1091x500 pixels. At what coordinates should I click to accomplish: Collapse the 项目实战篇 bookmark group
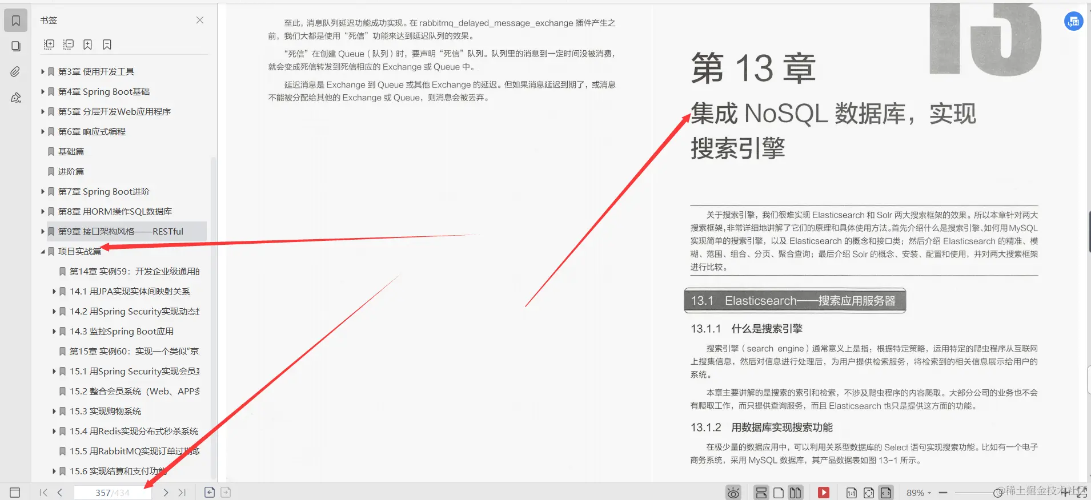42,251
